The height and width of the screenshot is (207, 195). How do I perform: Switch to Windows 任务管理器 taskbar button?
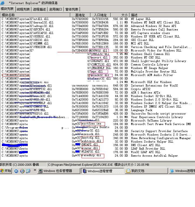pyautogui.click(x=58, y=171)
